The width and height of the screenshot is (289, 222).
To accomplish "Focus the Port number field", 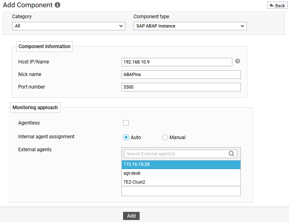I will click(181, 87).
